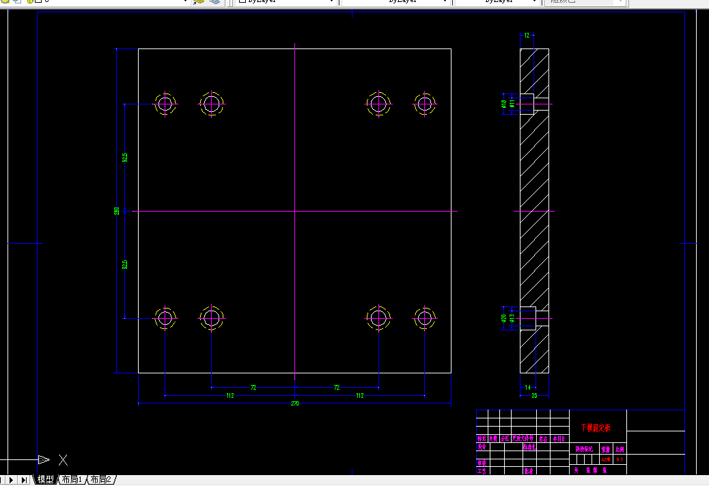
Task: Select the 处数 title block cell
Action: [x=493, y=439]
